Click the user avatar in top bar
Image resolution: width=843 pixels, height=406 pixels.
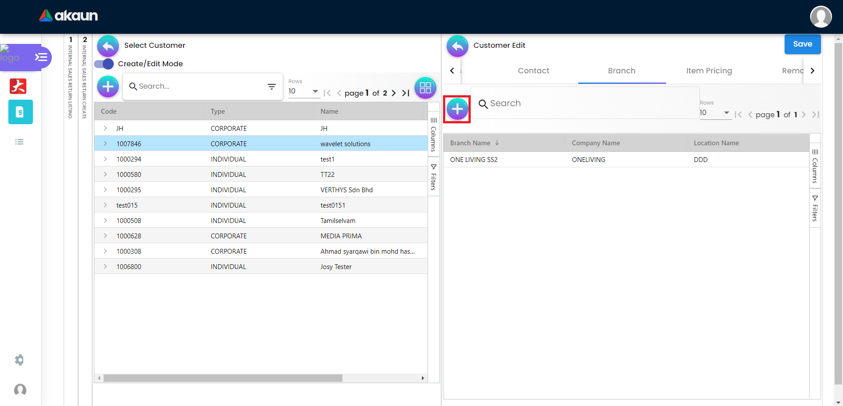[x=820, y=17]
